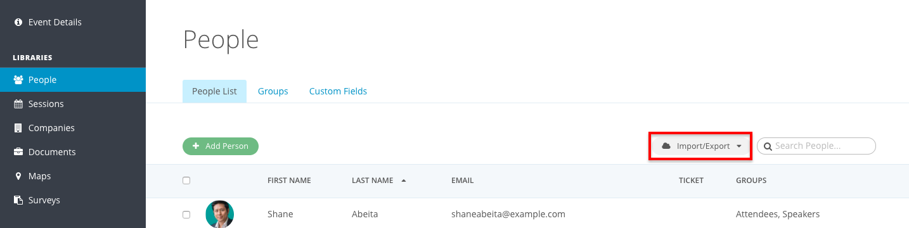Check the box for Shane Abeita

pyautogui.click(x=186, y=215)
